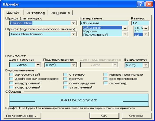Click the Отмена button
Viewport: 155px width, 121px height.
coord(136,116)
